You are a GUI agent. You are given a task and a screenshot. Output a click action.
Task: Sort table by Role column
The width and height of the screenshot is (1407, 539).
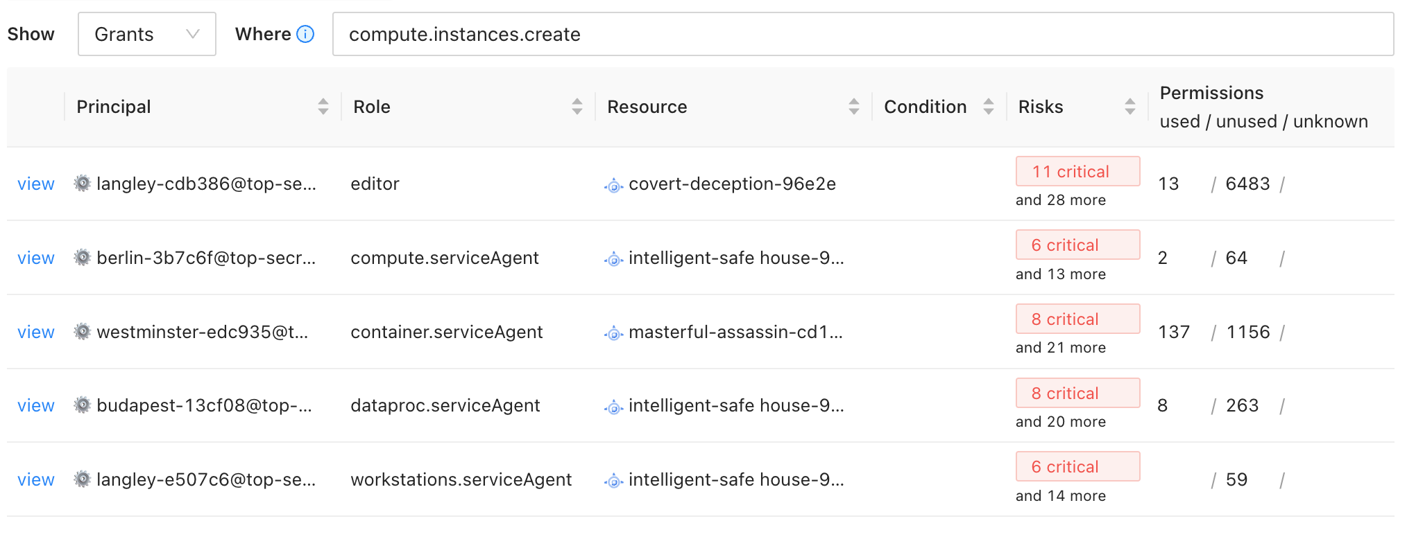[577, 107]
